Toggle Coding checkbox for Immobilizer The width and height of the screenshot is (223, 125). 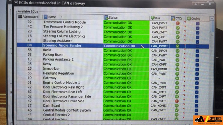[x=197, y=69]
